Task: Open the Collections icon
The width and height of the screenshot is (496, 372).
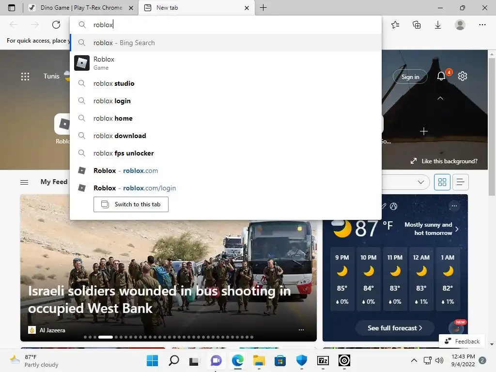Action: [x=417, y=25]
